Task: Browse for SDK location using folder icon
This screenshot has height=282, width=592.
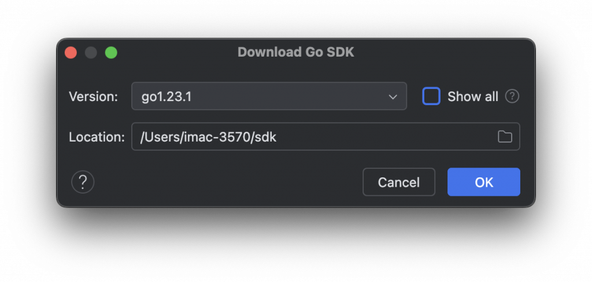Action: coord(505,137)
